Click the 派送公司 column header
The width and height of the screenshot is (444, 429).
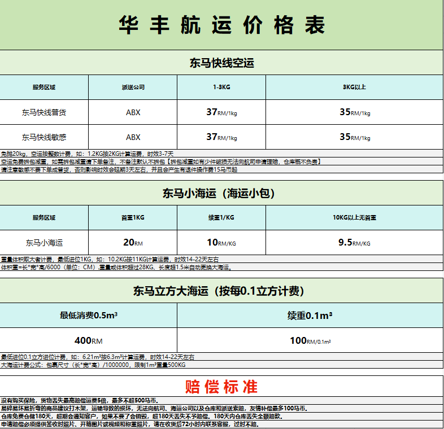click(133, 87)
